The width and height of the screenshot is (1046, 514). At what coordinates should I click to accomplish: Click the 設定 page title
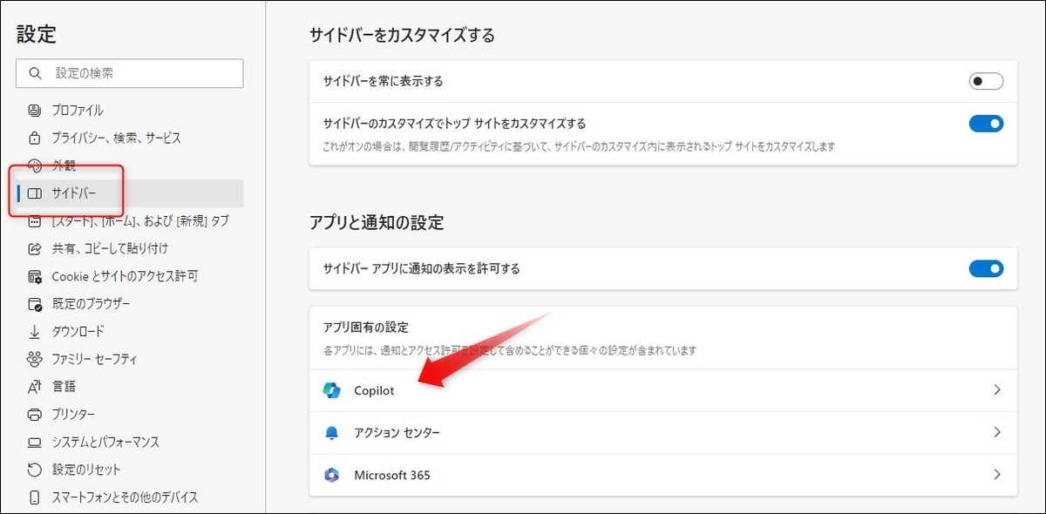(x=36, y=34)
